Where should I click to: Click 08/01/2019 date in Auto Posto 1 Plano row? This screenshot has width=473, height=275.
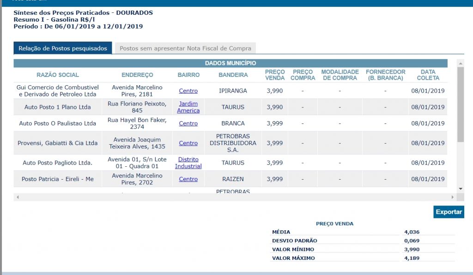tap(428, 107)
